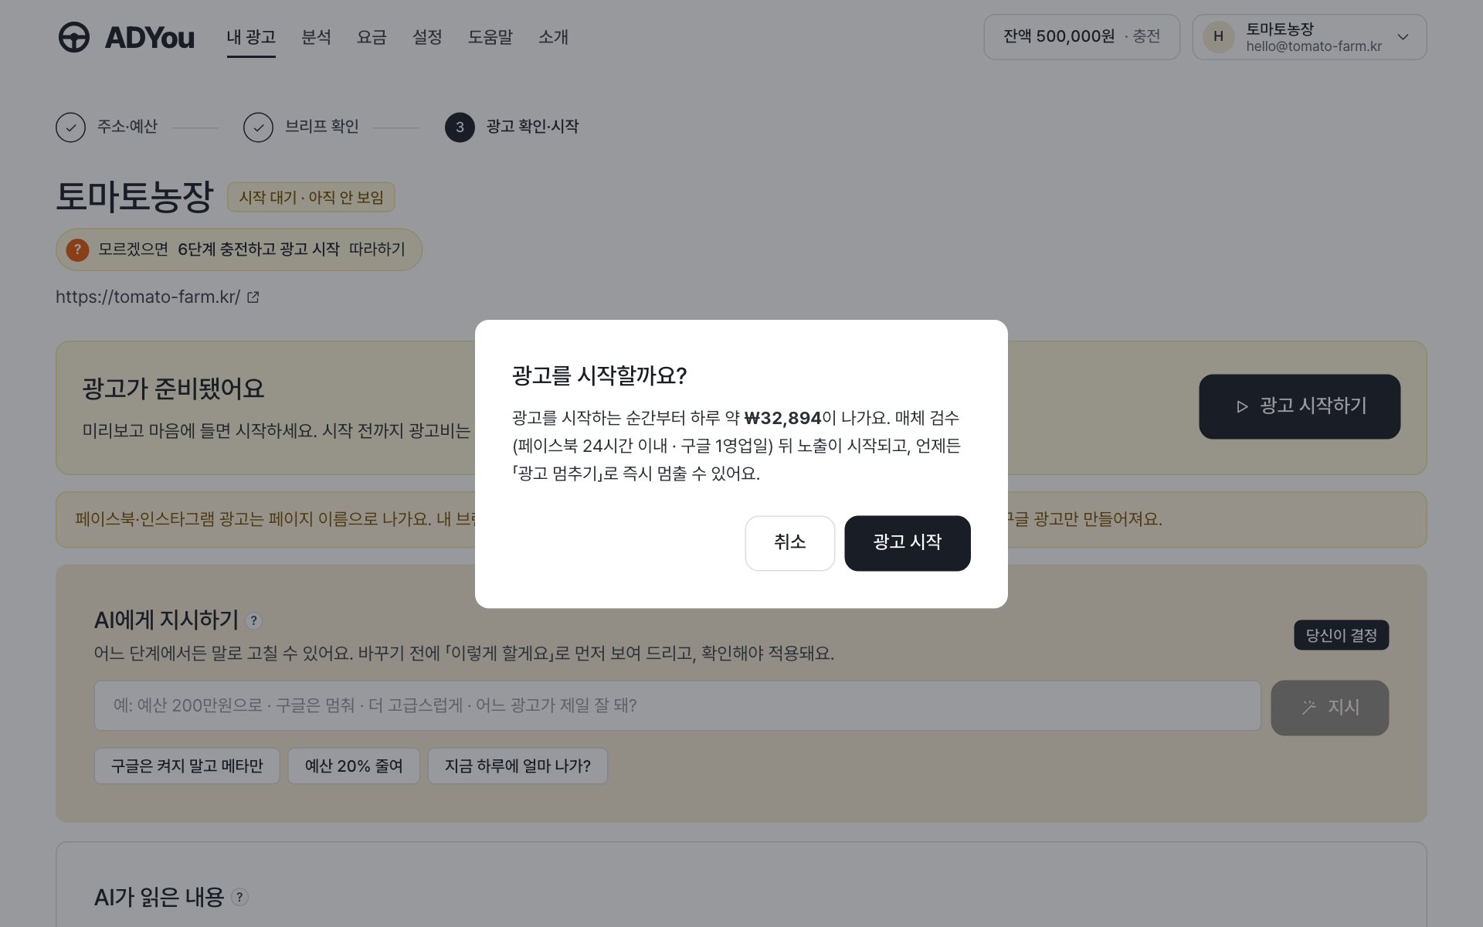1483x927 pixels.
Task: Click the 6단계 충전하고 광고 시작 text
Action: [x=259, y=249]
